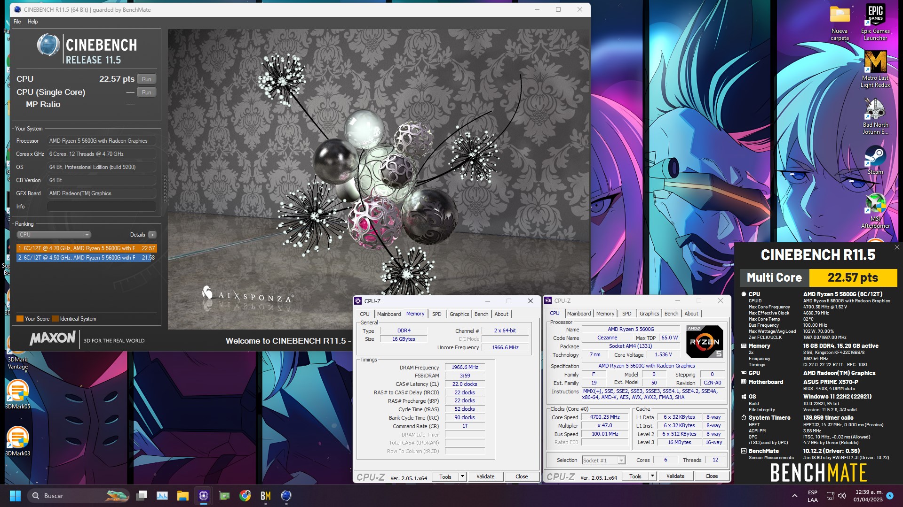The height and width of the screenshot is (507, 903).
Task: Click the Identical System legend swatch
Action: click(x=55, y=319)
